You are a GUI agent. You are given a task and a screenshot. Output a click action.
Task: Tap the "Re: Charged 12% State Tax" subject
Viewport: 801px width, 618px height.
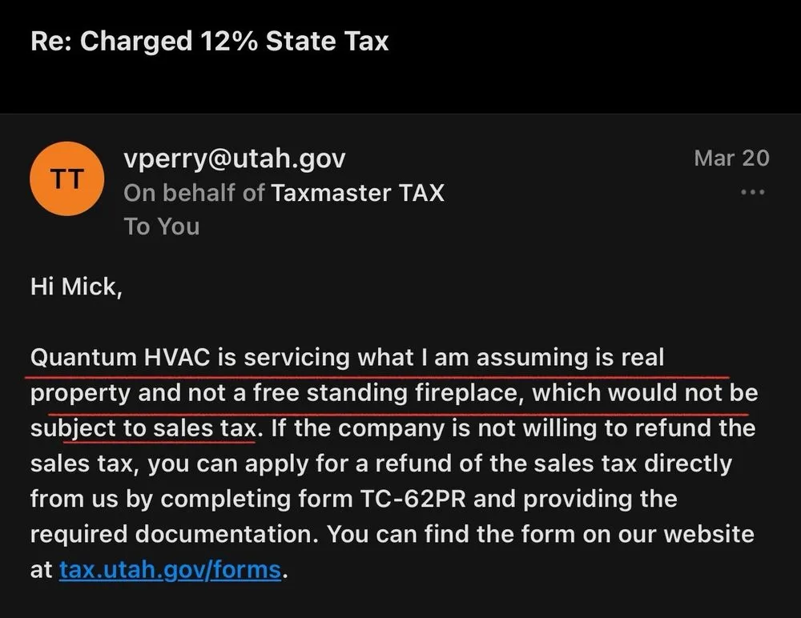pos(209,41)
